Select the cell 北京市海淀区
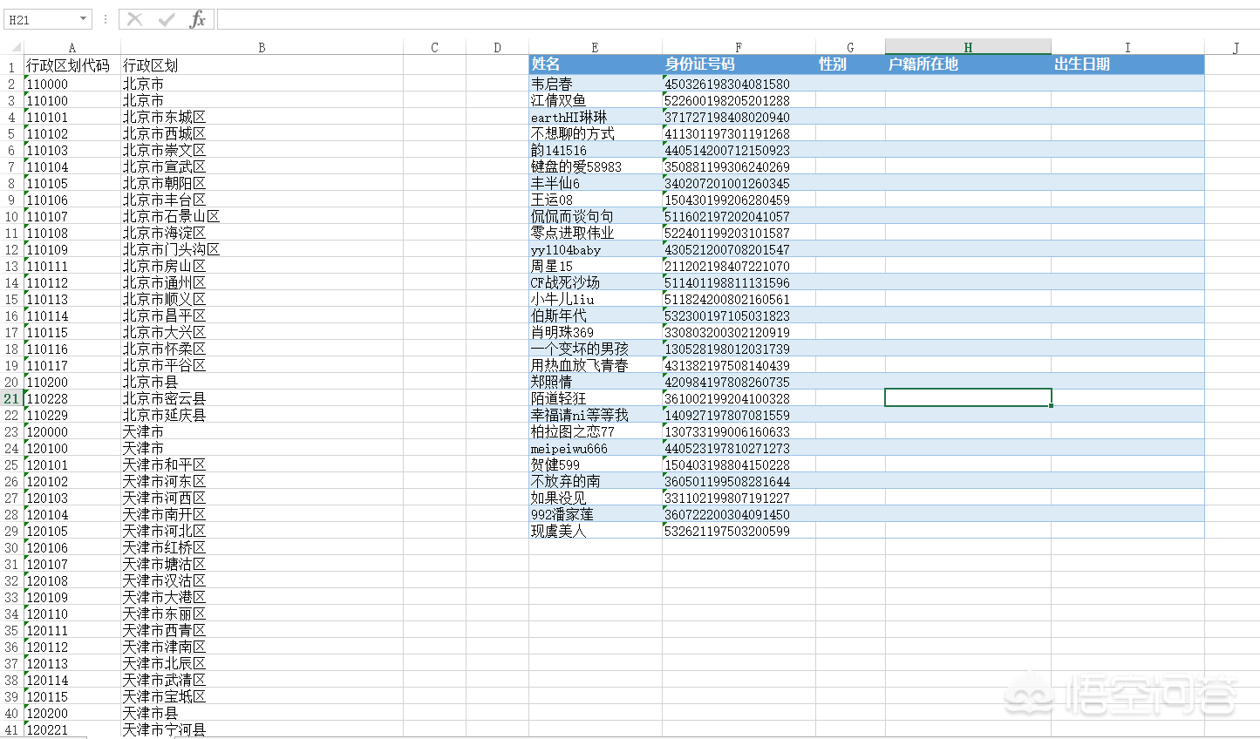 click(262, 233)
